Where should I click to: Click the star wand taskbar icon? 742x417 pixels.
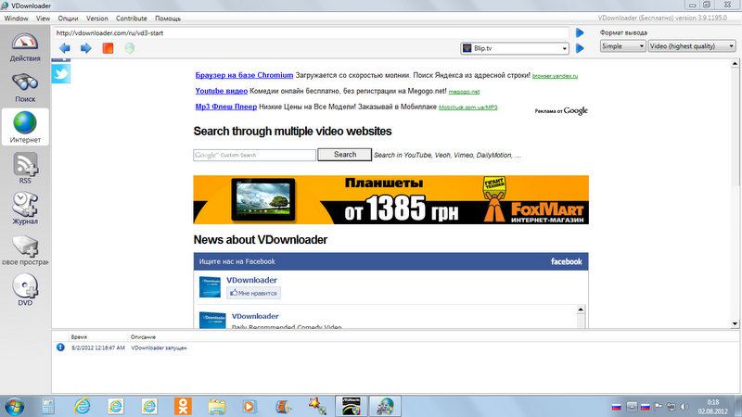point(317,406)
